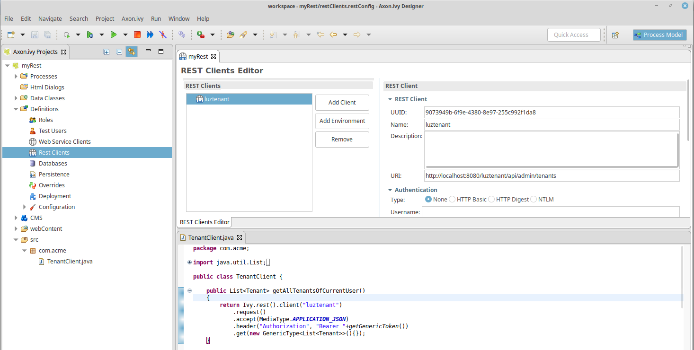This screenshot has height=350, width=694.
Task: Expand the Data Classes folder
Action: coord(16,98)
